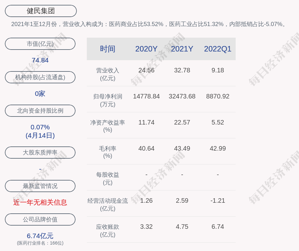Screen dimensions: 299x251
Task: Select the 大股东质押率 label
Action: click(40, 153)
